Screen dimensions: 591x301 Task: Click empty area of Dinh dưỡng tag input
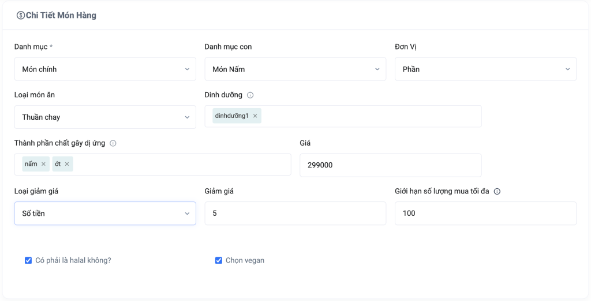(x=369, y=116)
